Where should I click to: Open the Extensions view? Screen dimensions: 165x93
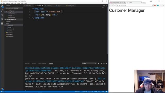pos(2,24)
